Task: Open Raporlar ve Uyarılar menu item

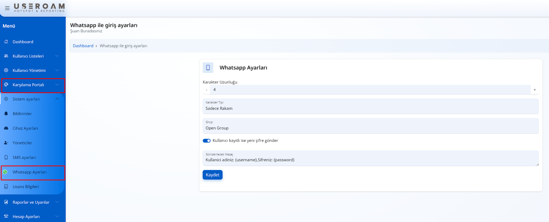Action: 31,202
